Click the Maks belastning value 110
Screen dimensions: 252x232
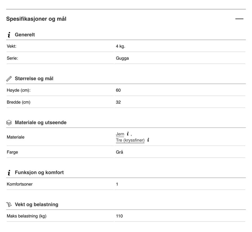tap(119, 216)
